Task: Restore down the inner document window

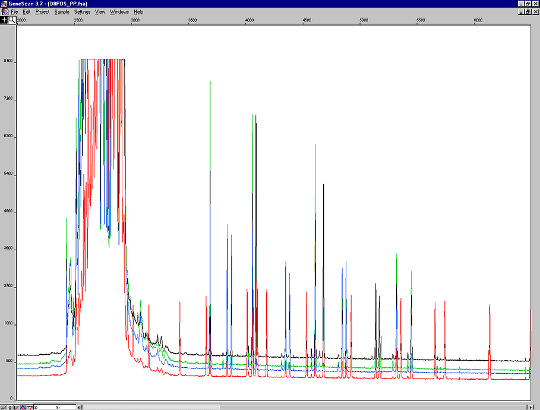Action: click(x=527, y=12)
